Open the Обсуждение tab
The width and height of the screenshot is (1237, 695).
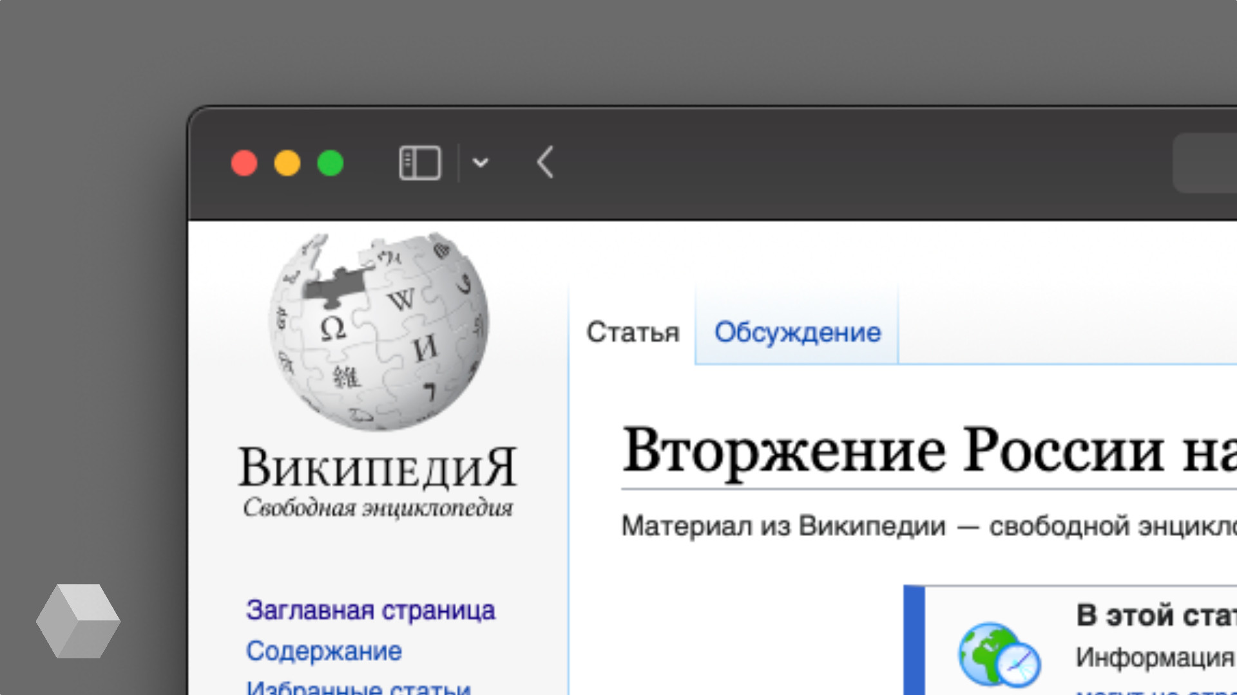point(798,333)
